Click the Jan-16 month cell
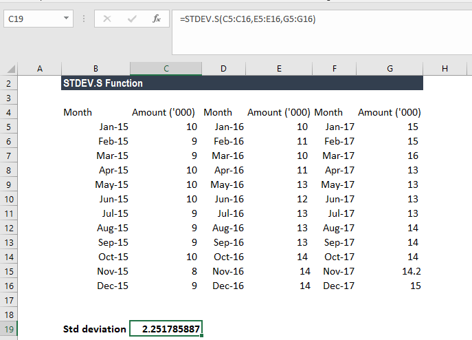This screenshot has width=472, height=340. (x=224, y=127)
